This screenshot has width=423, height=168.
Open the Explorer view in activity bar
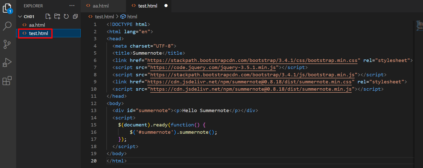tap(7, 8)
